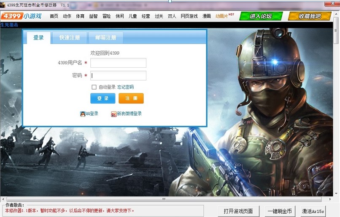Click the blue 登录 button
The width and height of the screenshot is (340, 217).
pyautogui.click(x=103, y=98)
